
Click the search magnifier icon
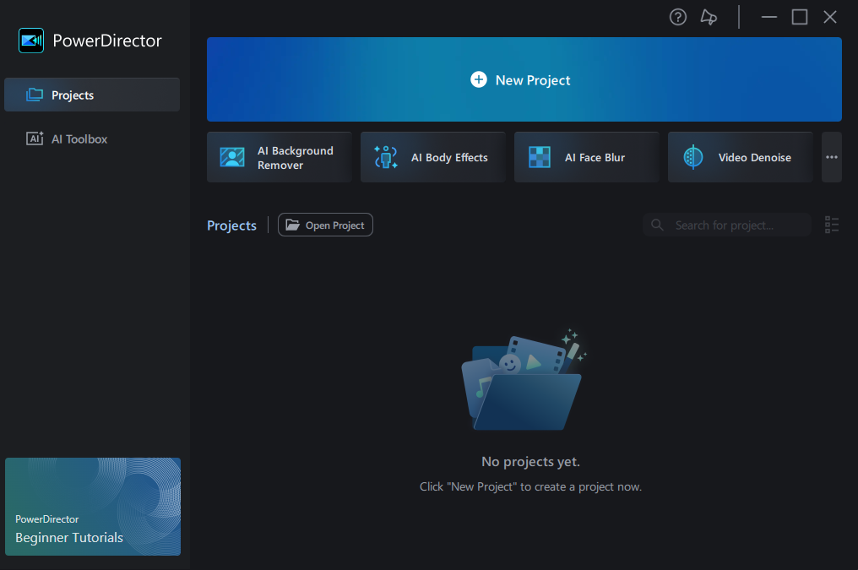[x=657, y=225]
